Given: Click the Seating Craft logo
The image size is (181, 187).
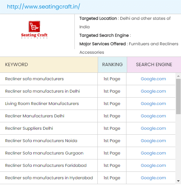Looking at the screenshot, I should [34, 30].
